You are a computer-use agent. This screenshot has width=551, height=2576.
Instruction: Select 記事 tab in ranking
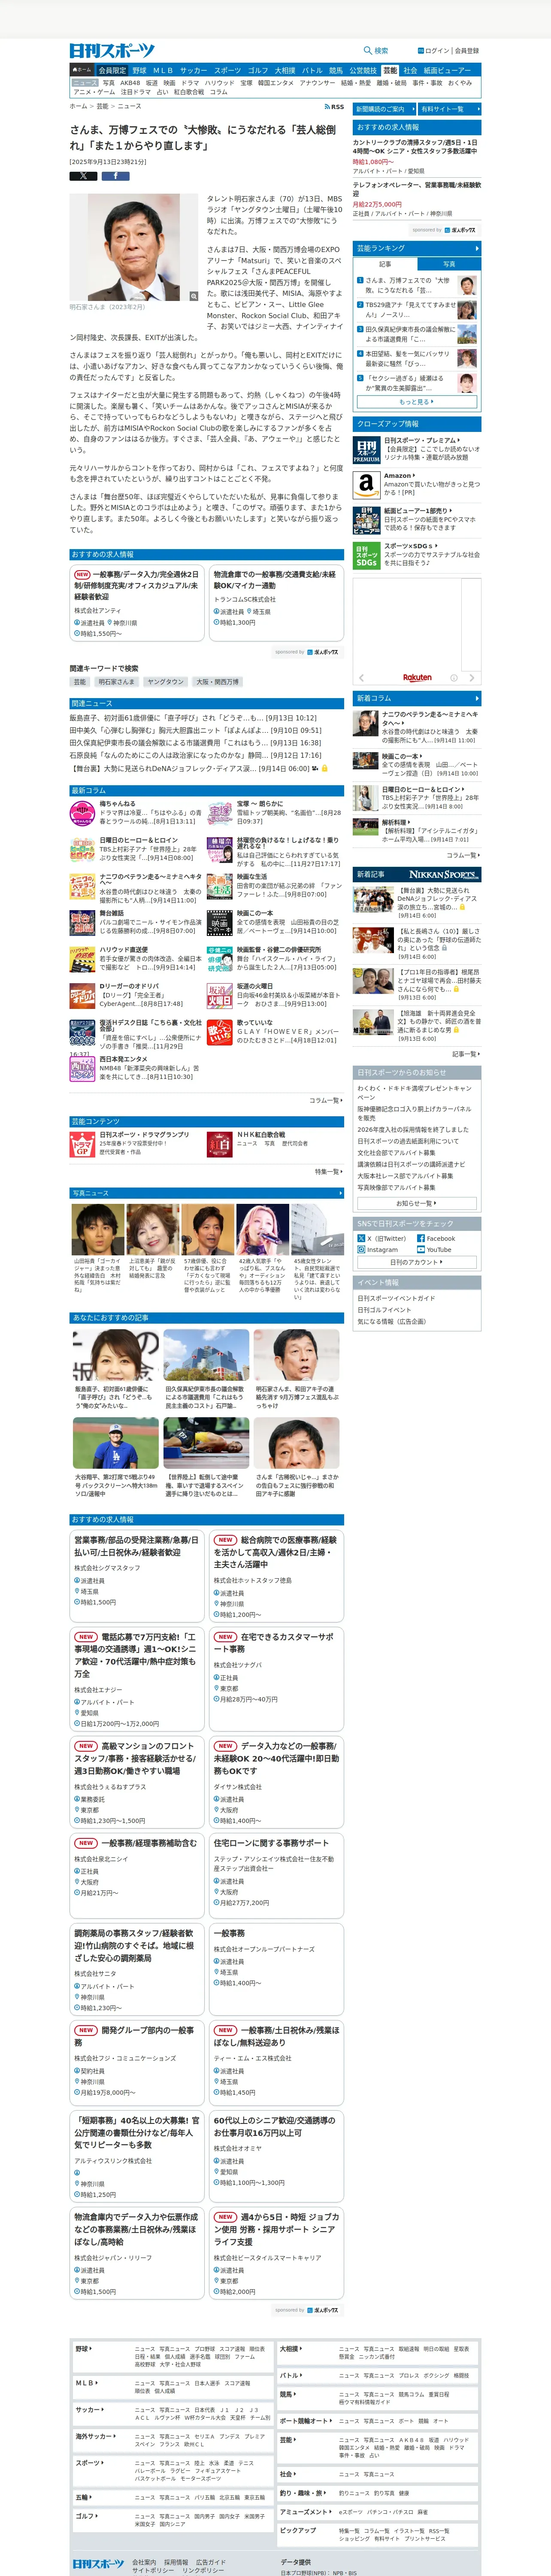coord(385,264)
